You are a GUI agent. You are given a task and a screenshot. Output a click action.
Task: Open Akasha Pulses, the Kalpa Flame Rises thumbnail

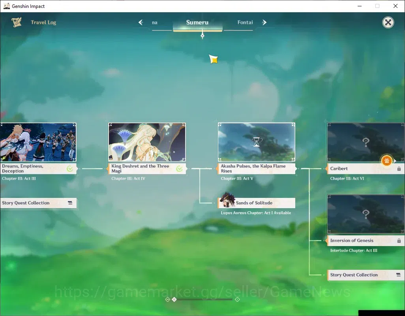coord(257,142)
